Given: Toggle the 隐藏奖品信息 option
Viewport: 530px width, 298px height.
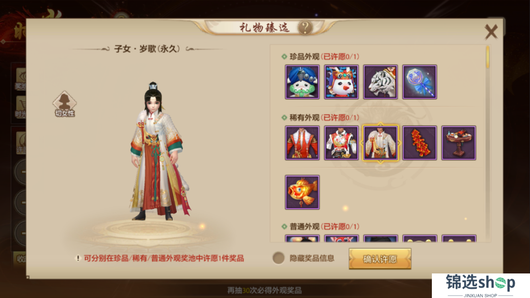Looking at the screenshot, I should point(279,258).
